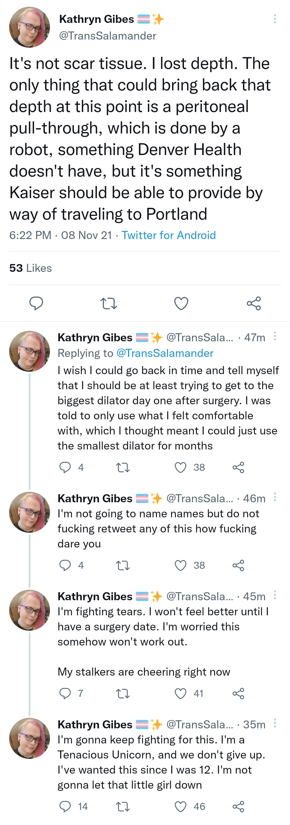Viewport: 290px width, 825px height.
Task: Share the main tweet
Action: coord(254,303)
